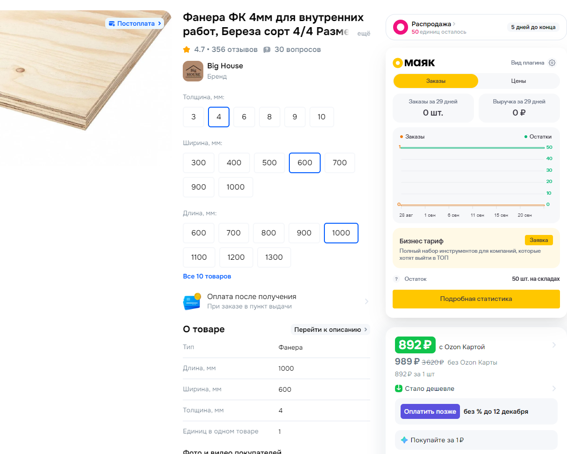567x454 pixels.
Task: Select width 700 mm option
Action: (x=340, y=163)
